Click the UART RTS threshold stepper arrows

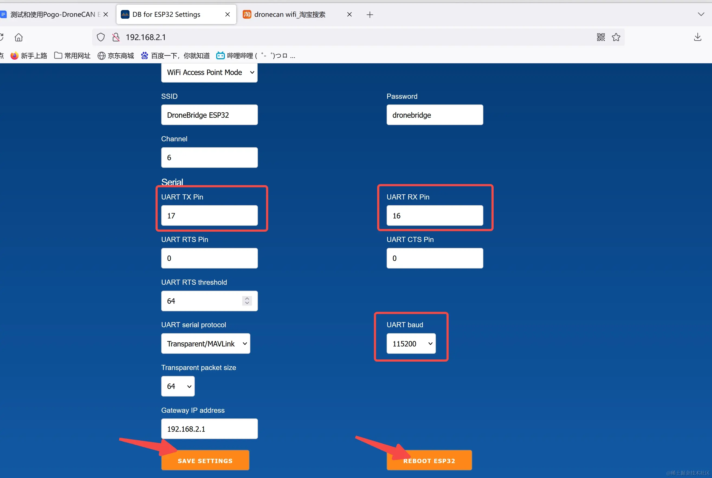pyautogui.click(x=247, y=301)
